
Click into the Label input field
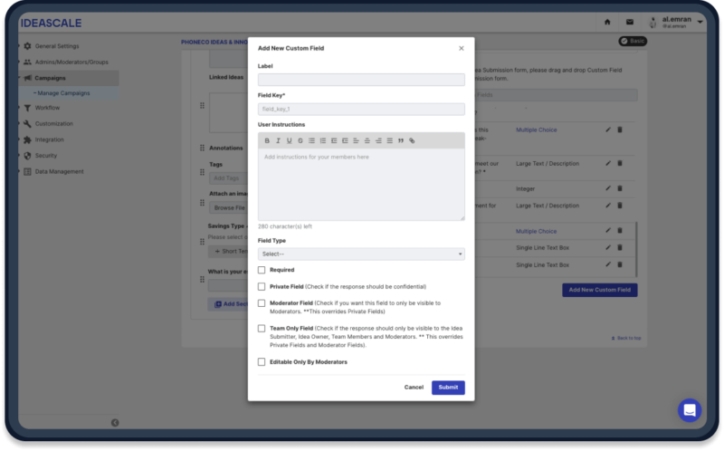361,80
